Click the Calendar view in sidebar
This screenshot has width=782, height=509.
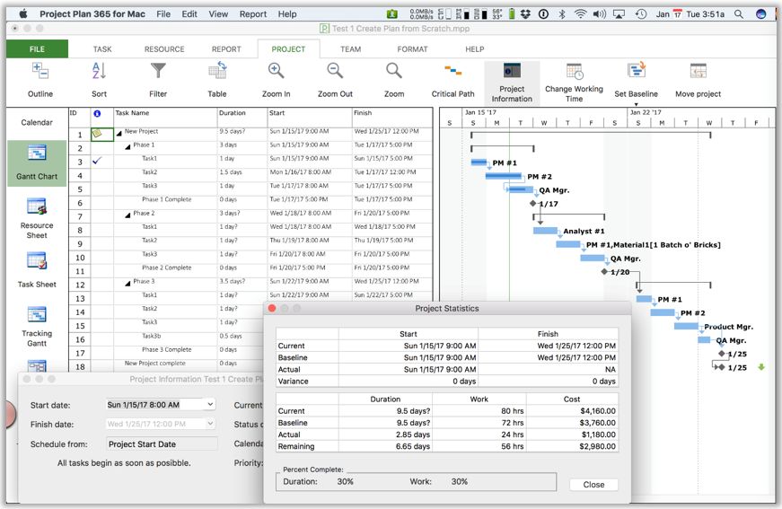tap(37, 122)
